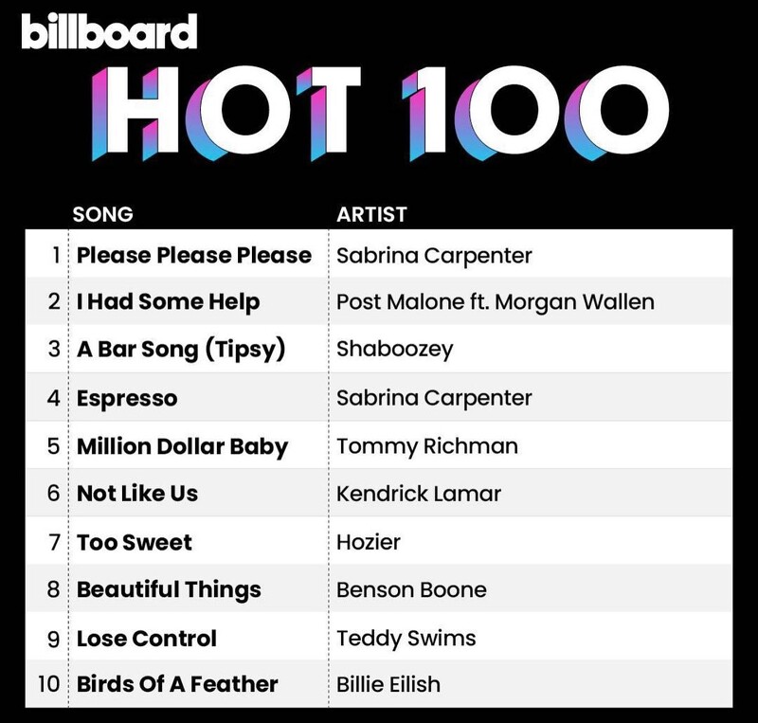Click the artist name Shaboozey
The image size is (758, 723).
click(x=395, y=350)
